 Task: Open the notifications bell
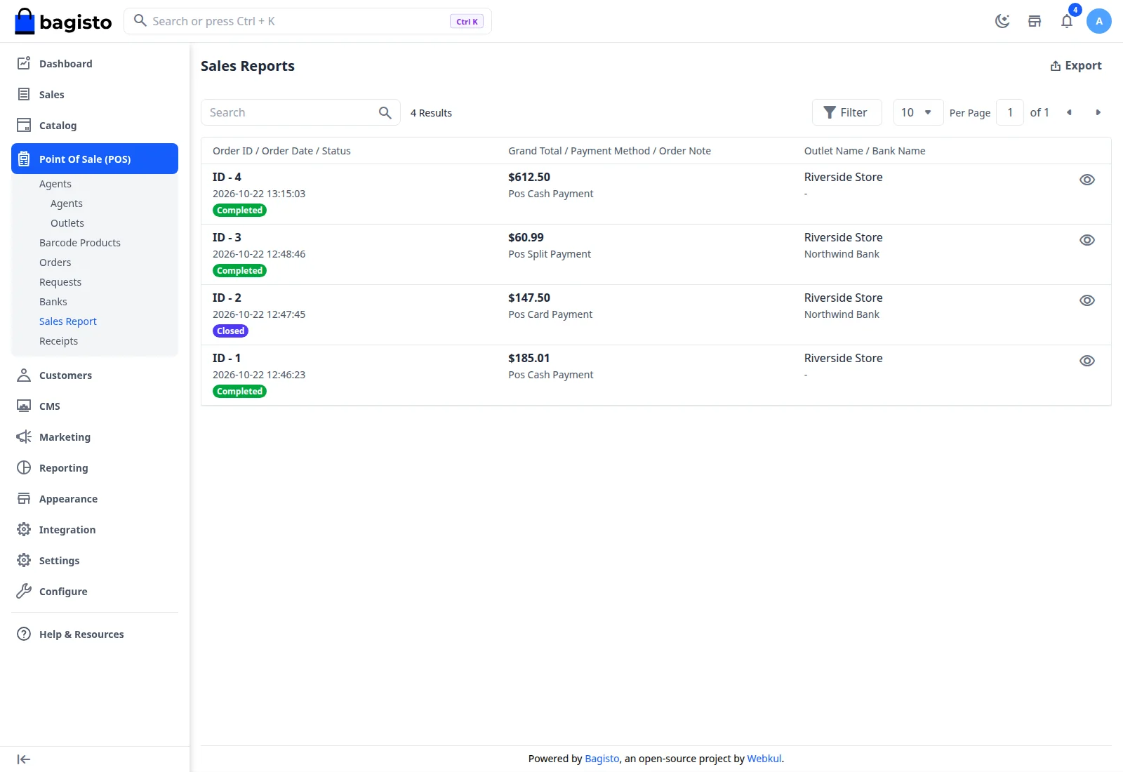(1067, 21)
